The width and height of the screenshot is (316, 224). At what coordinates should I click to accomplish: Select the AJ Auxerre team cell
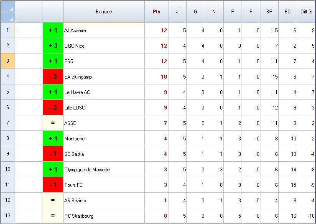point(104,31)
